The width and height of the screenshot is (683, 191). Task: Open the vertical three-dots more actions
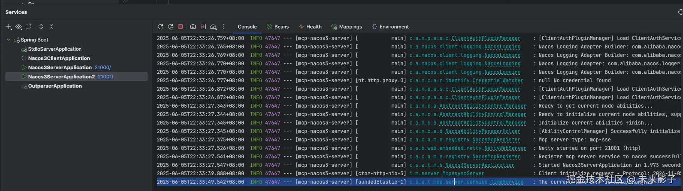click(x=223, y=27)
